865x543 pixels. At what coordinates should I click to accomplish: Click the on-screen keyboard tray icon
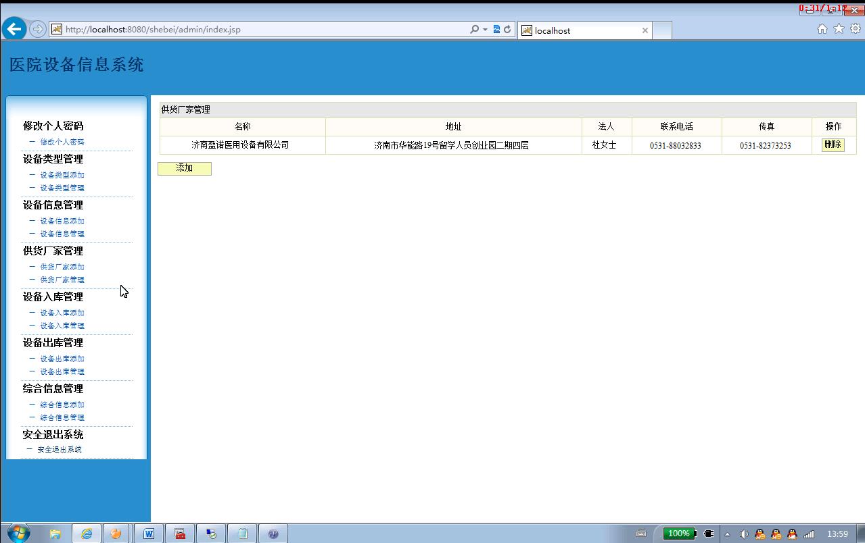641,534
